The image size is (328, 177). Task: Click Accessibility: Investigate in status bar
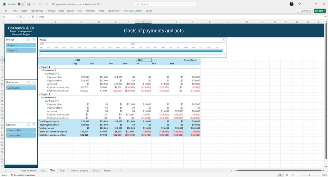[23, 175]
